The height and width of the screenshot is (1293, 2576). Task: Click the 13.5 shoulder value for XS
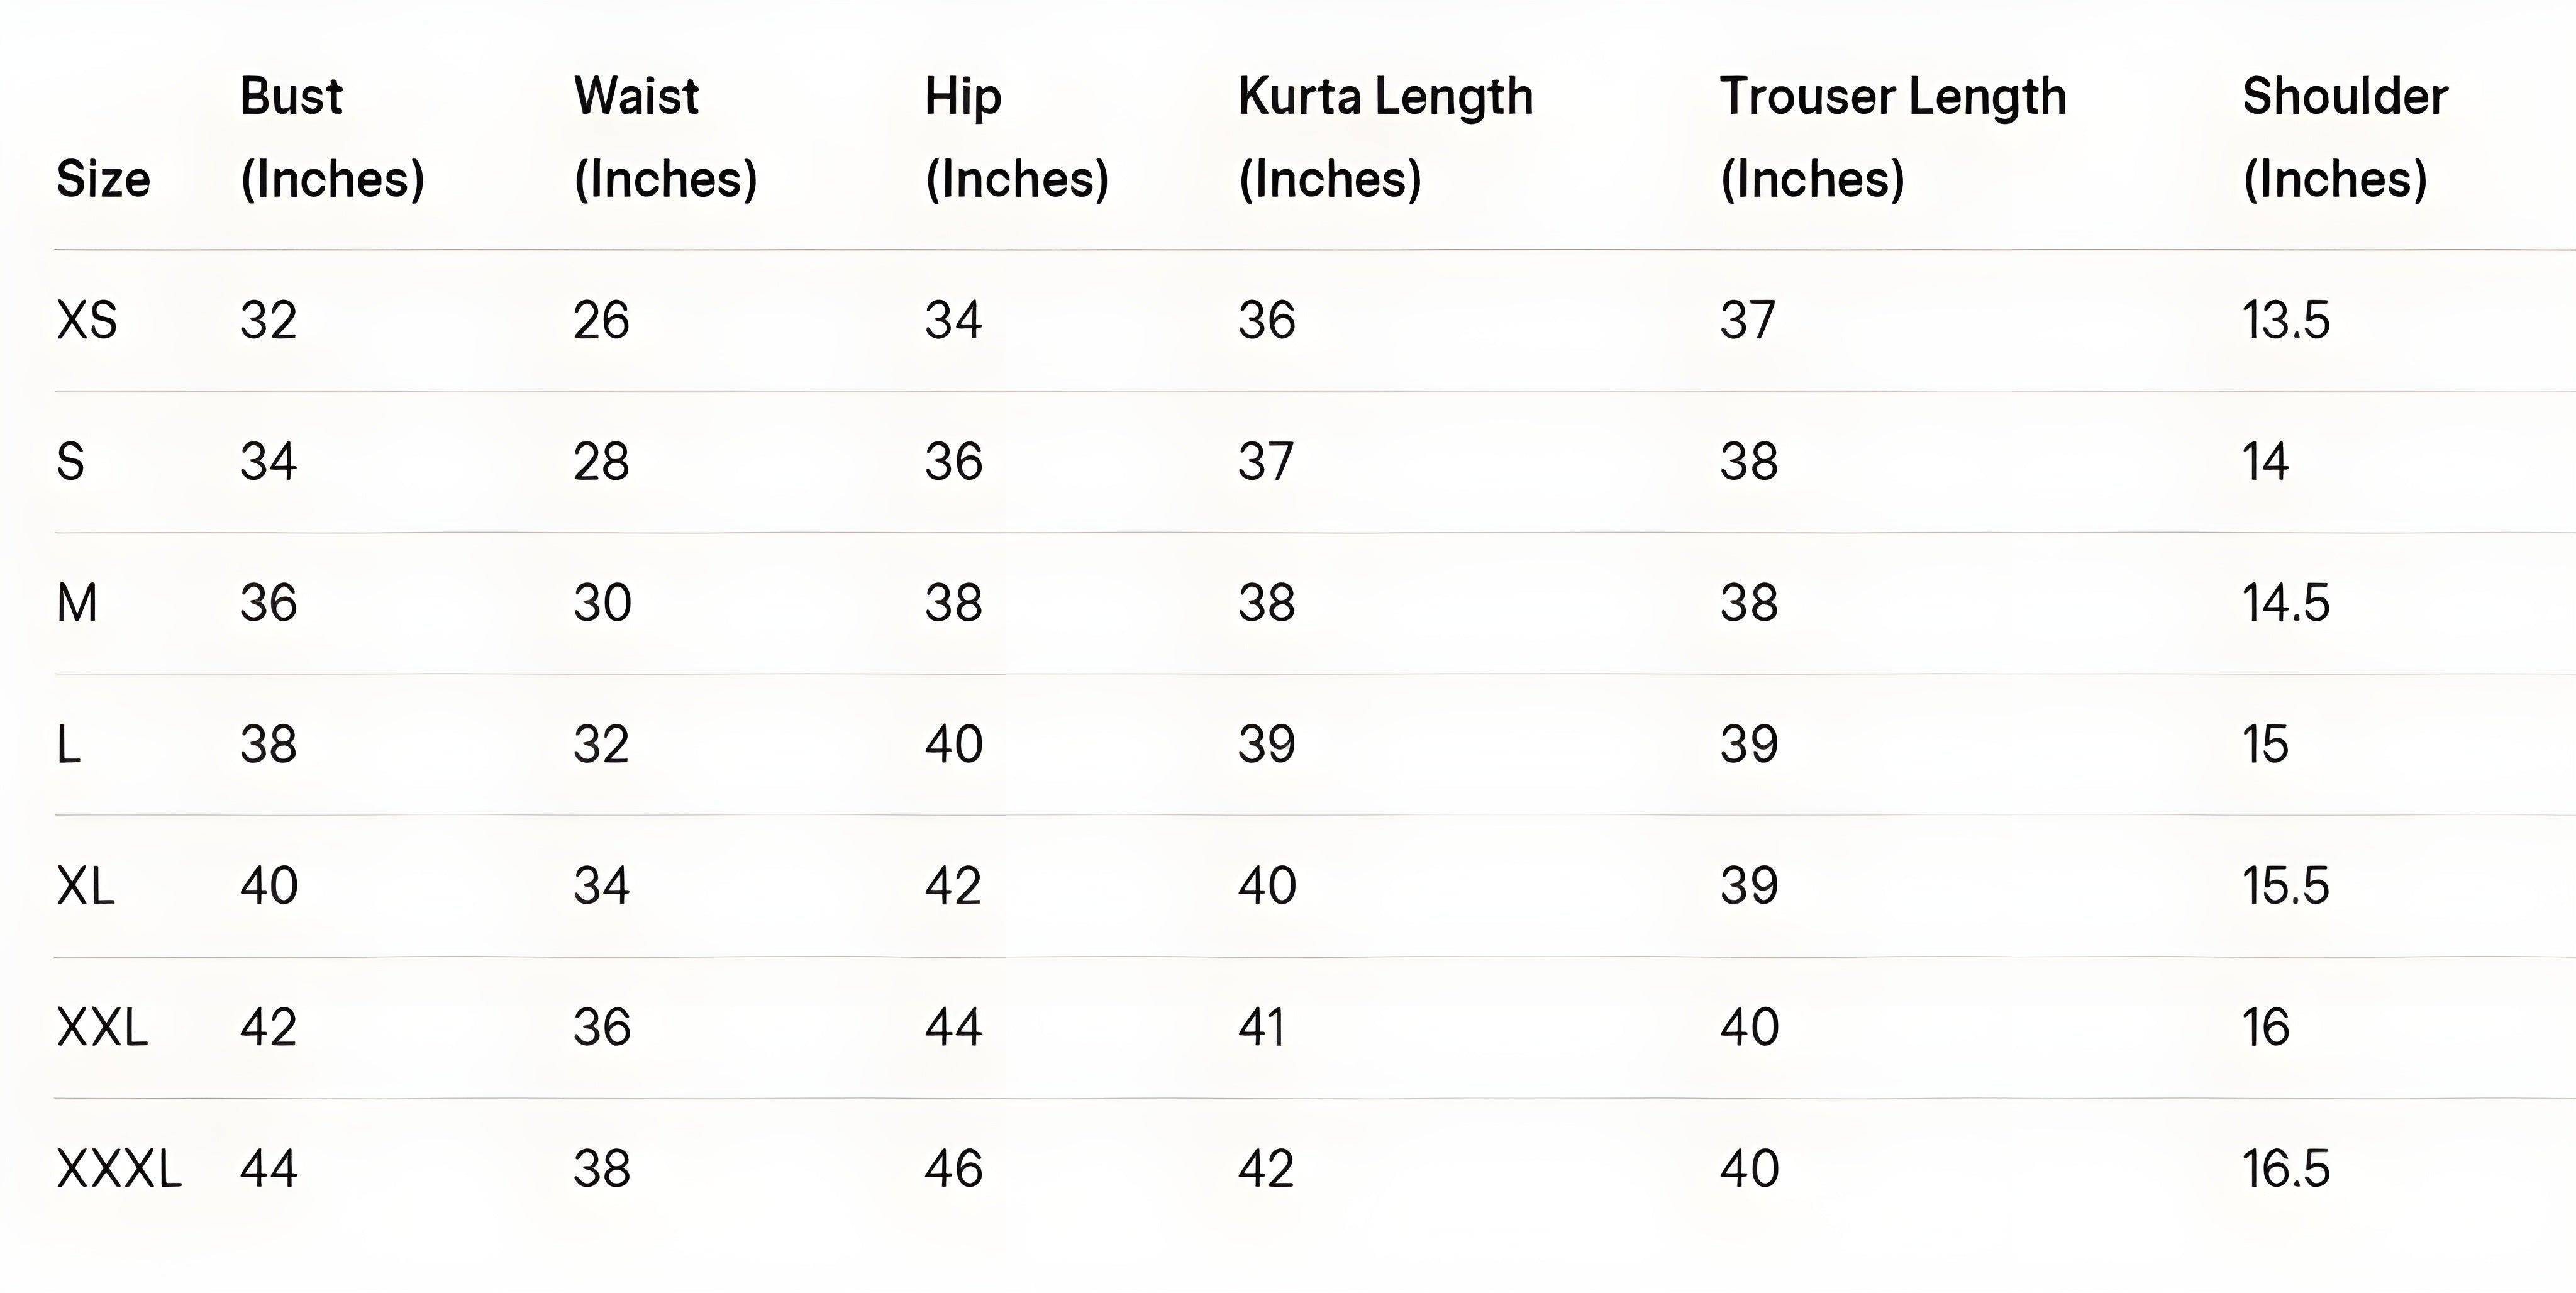[x=2285, y=321]
